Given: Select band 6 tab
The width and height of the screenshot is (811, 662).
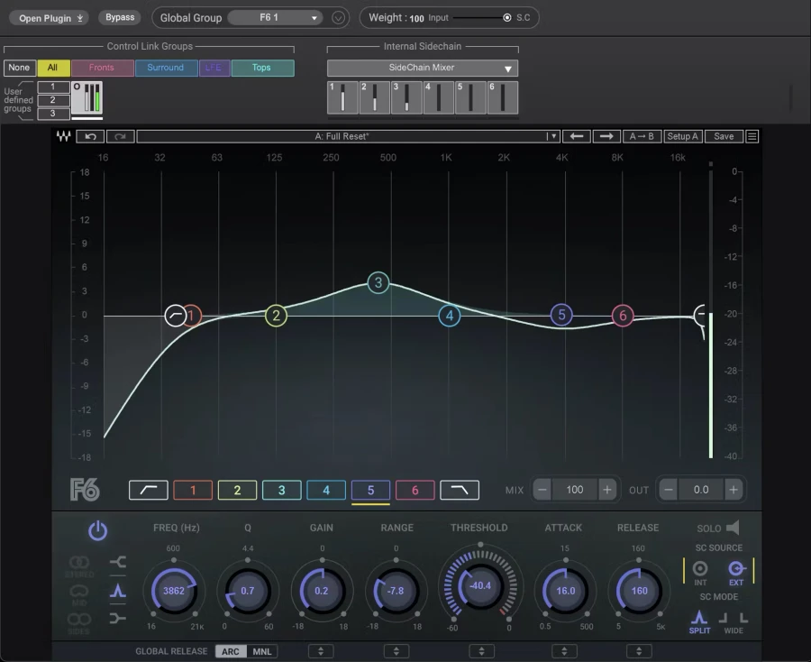Looking at the screenshot, I should (415, 490).
